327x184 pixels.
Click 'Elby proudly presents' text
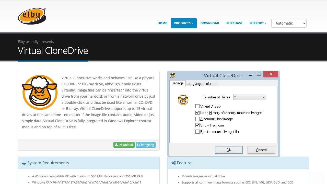click(x=36, y=42)
